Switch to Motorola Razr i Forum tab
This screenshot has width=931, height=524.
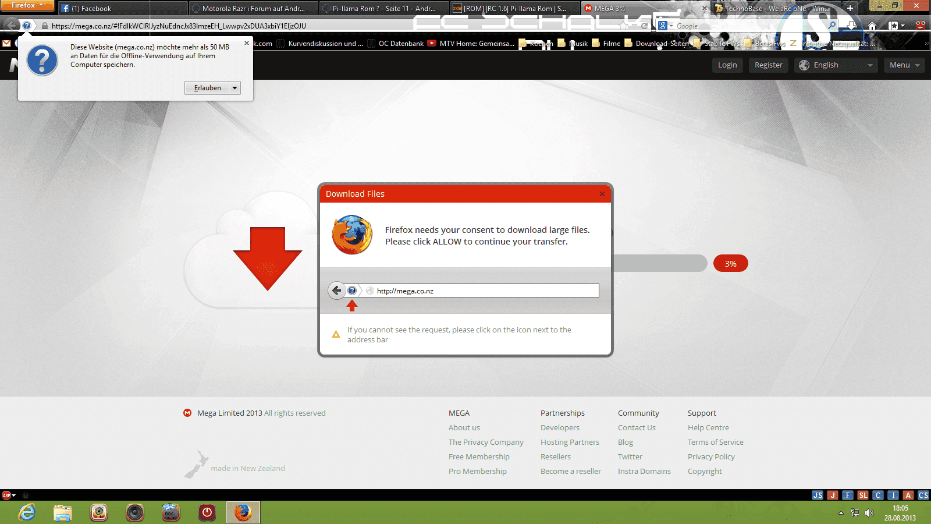tap(254, 9)
